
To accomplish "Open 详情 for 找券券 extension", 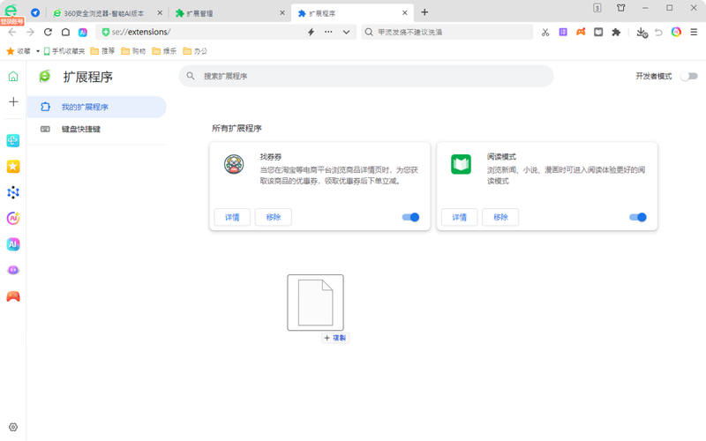I will (x=232, y=217).
